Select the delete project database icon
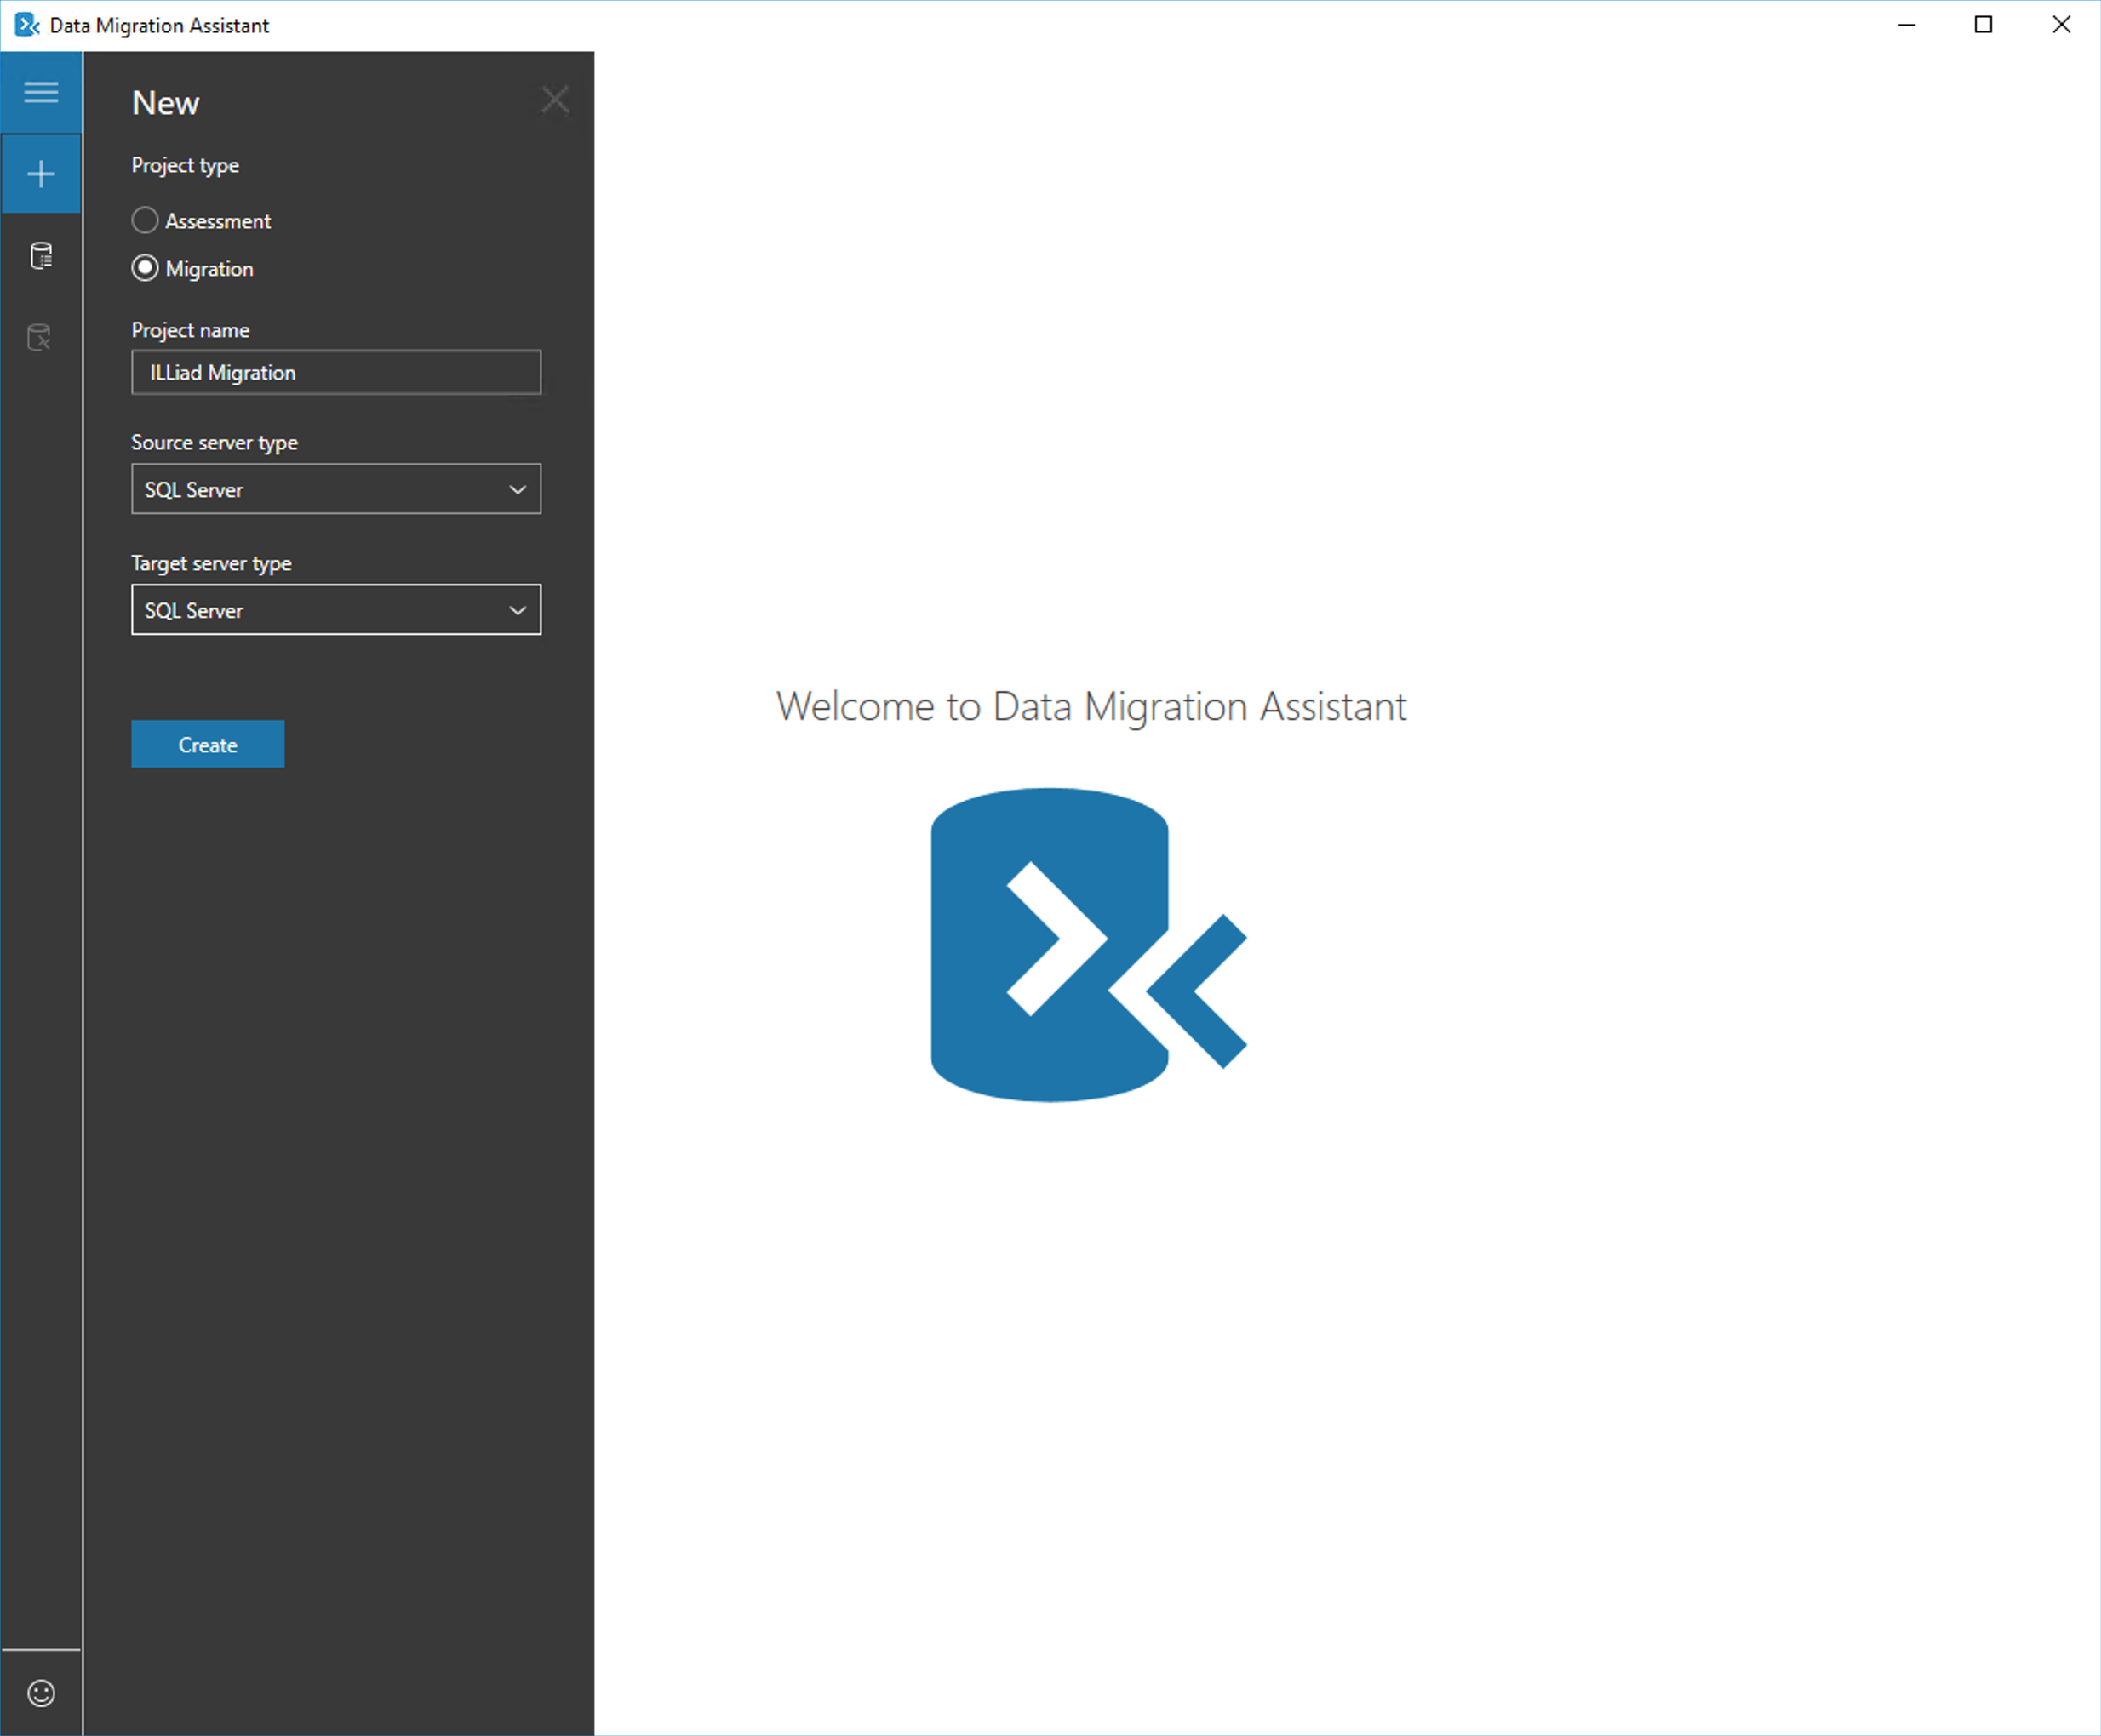This screenshot has width=2101, height=1736. 41,337
